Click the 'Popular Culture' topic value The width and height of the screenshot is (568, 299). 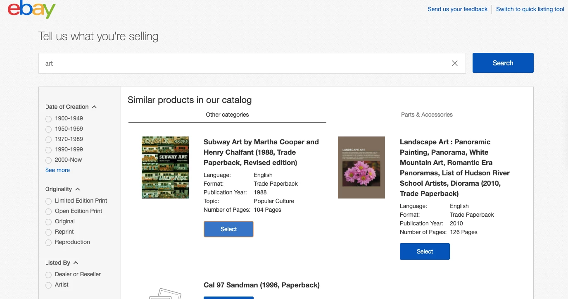(274, 201)
